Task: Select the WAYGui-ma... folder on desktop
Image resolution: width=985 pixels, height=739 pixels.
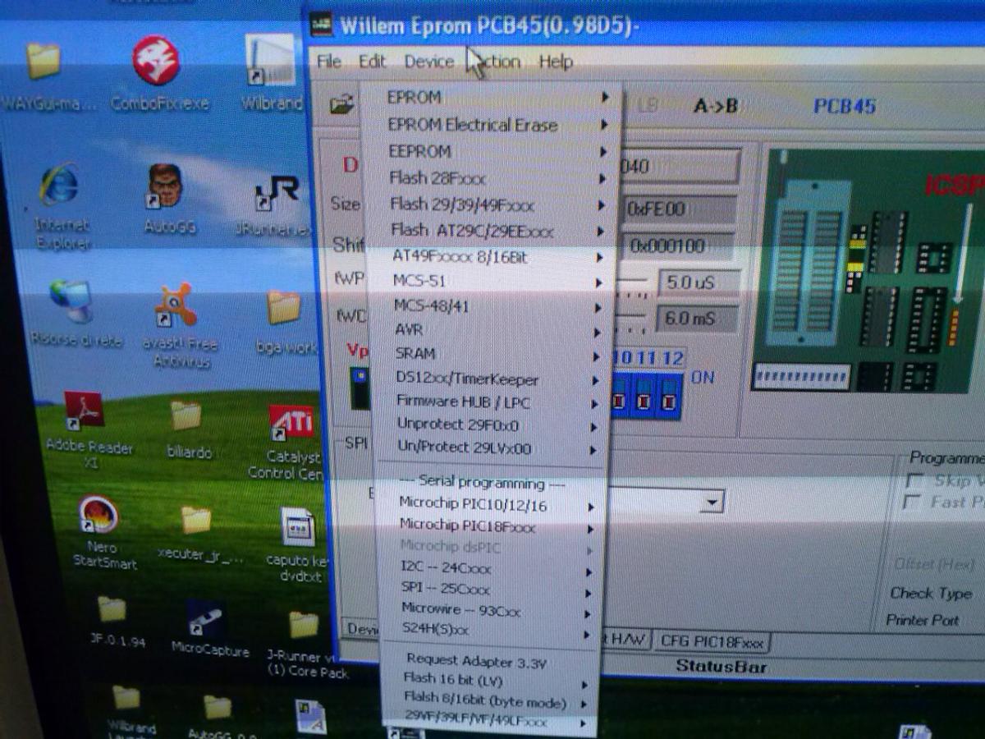Action: click(45, 76)
